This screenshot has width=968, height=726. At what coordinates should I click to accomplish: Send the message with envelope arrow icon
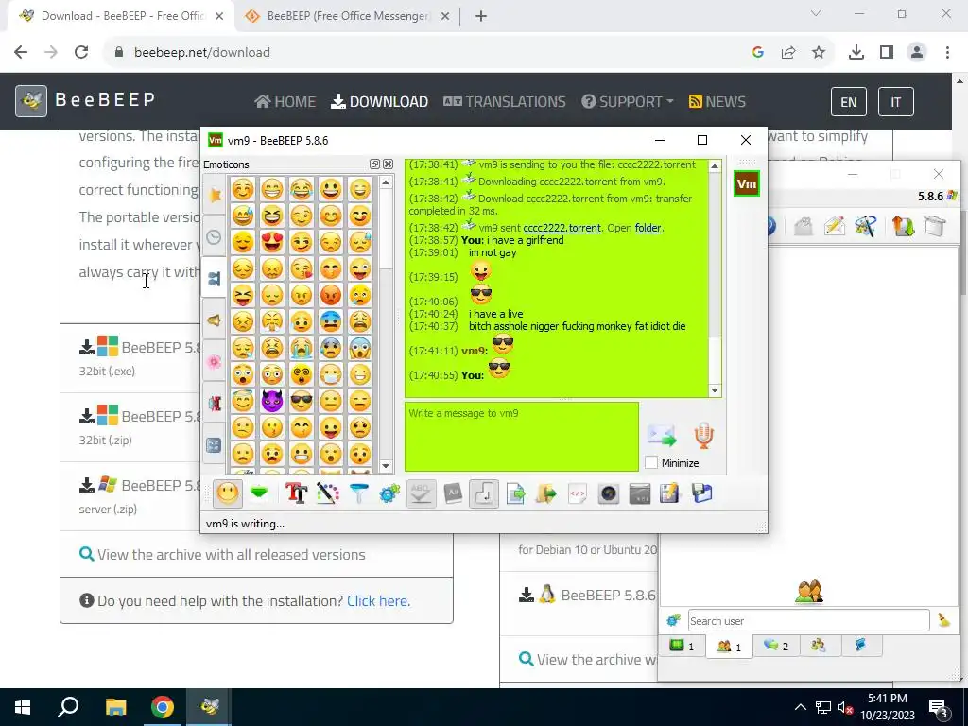[x=662, y=436]
